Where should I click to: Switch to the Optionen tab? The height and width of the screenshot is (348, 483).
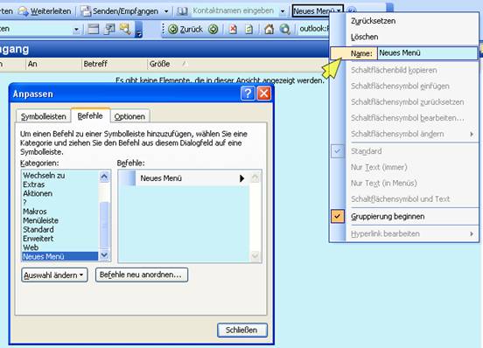(x=129, y=116)
